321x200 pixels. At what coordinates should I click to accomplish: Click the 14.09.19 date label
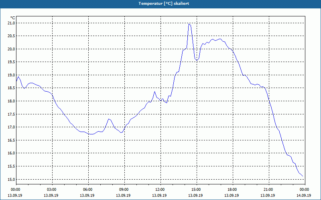[x=304, y=195]
